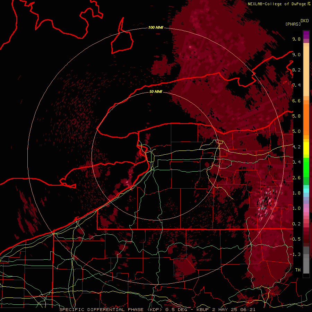
Task: Click the KBUF radar site identifier
Action: tap(203, 310)
